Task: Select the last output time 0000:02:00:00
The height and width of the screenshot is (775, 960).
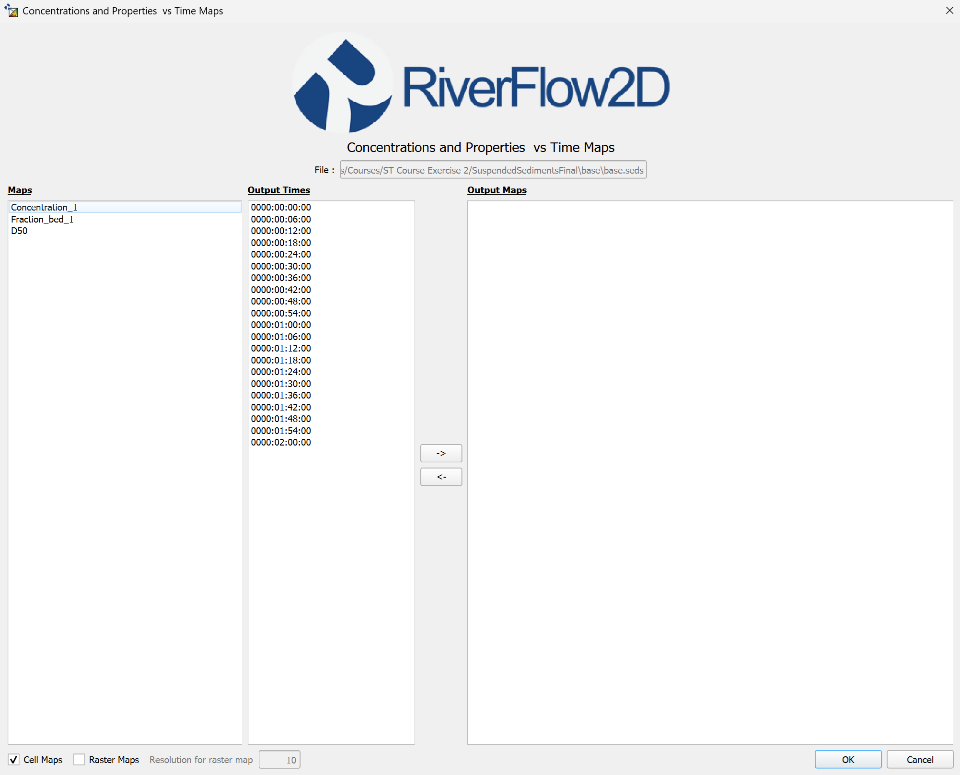Action: coord(281,442)
